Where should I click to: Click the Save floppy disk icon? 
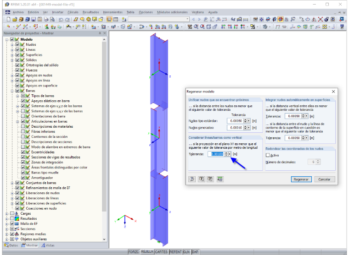tap(34, 19)
